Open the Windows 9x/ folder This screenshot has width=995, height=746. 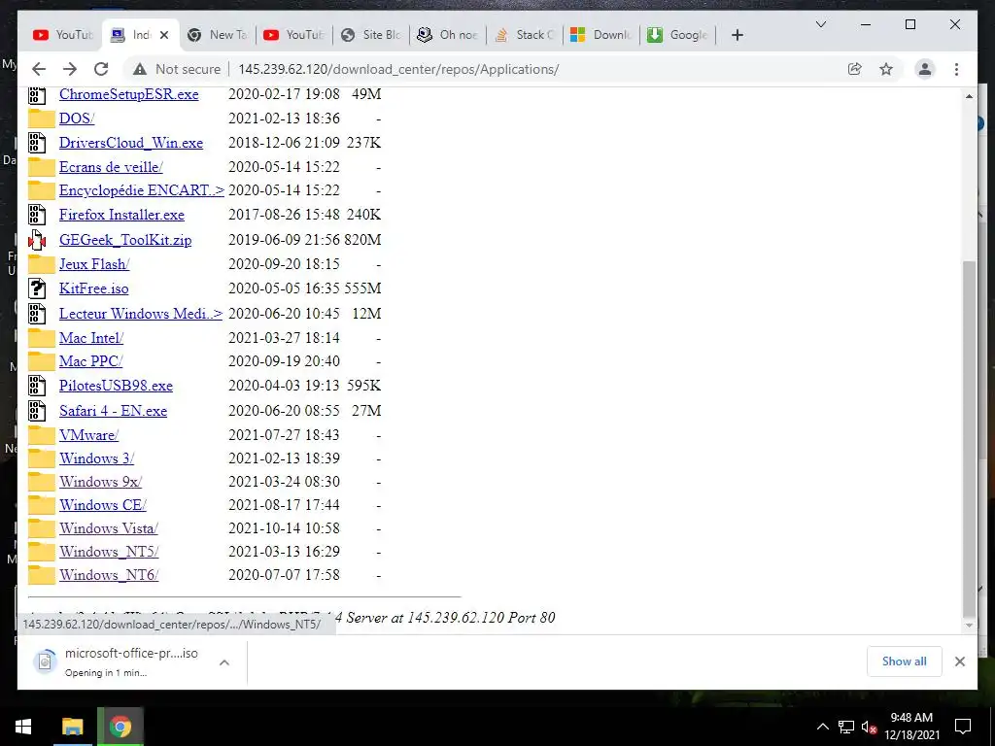pos(100,482)
